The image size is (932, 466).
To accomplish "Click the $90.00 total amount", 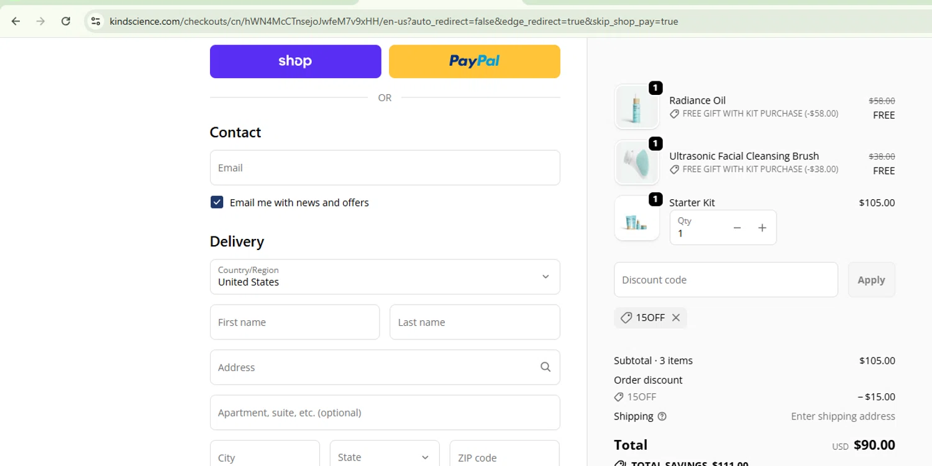I will (874, 445).
